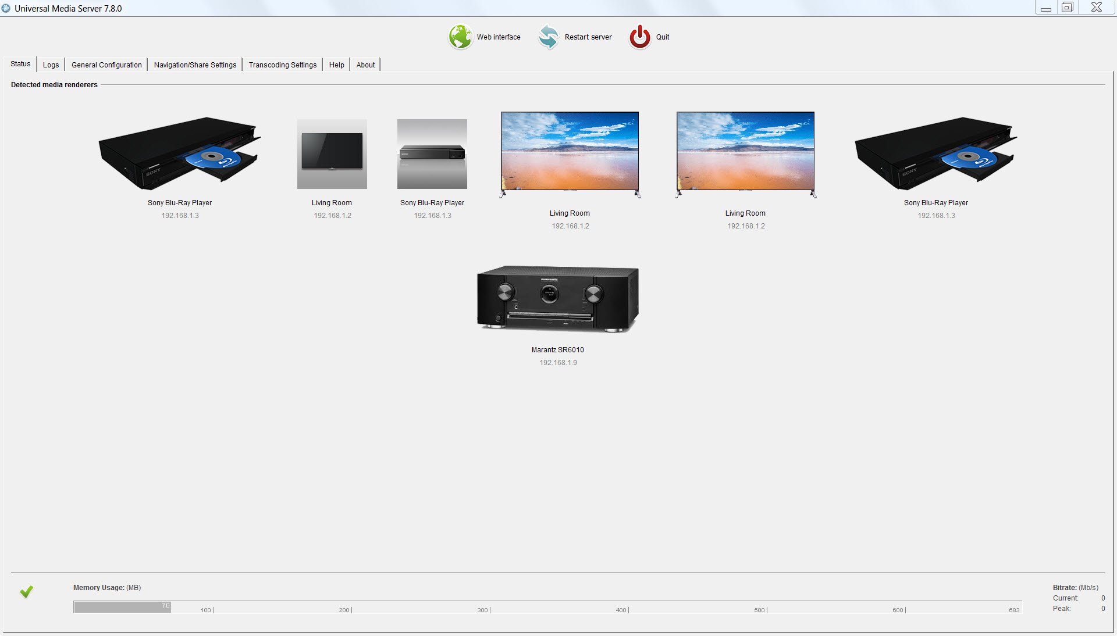Open the General Configuration tab
This screenshot has width=1117, height=636.
[x=106, y=65]
